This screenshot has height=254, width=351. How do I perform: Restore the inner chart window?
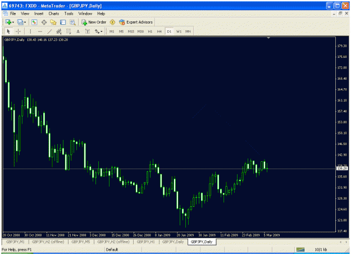(x=340, y=13)
